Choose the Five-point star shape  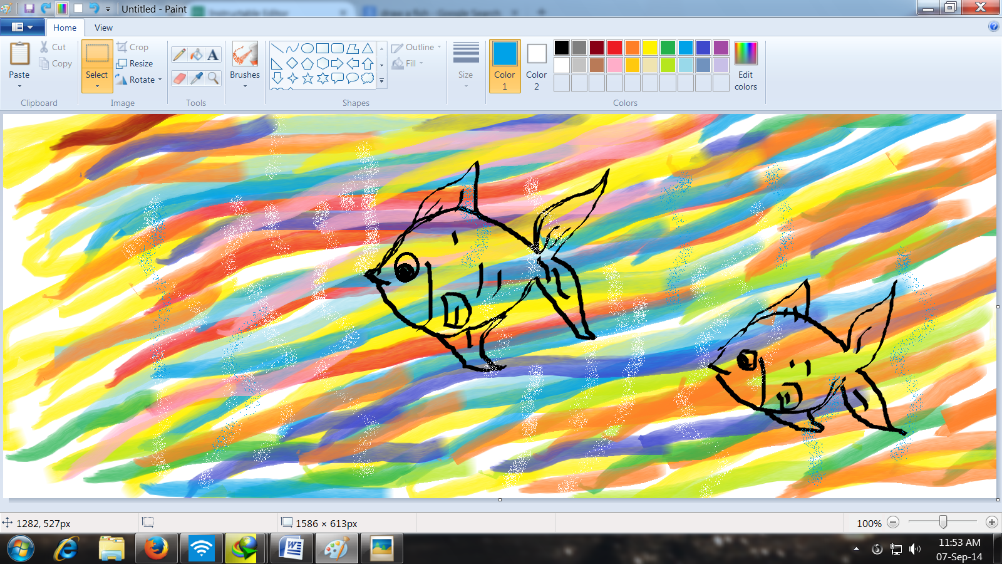click(x=307, y=78)
